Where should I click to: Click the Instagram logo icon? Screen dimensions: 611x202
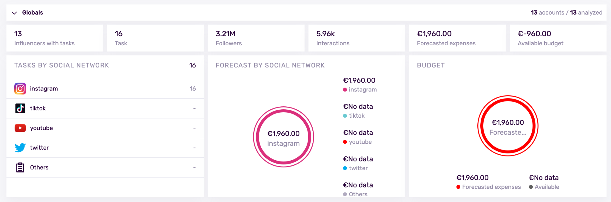tap(20, 88)
